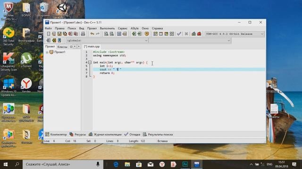302x169 pixels.
Task: Compile the project with four-squares icon
Action: click(x=155, y=34)
